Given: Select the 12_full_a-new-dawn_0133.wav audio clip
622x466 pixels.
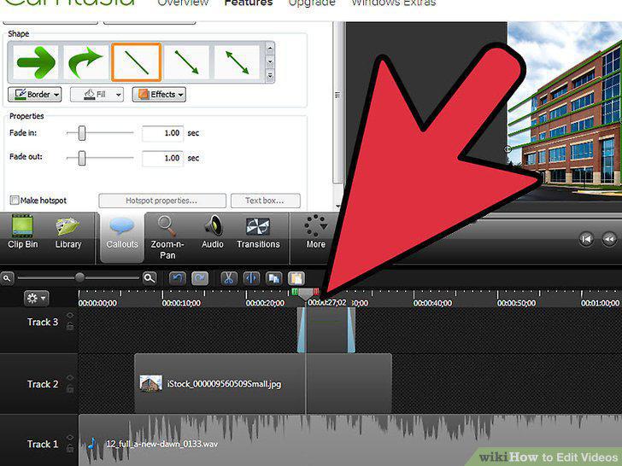Looking at the screenshot, I should coord(350,440).
